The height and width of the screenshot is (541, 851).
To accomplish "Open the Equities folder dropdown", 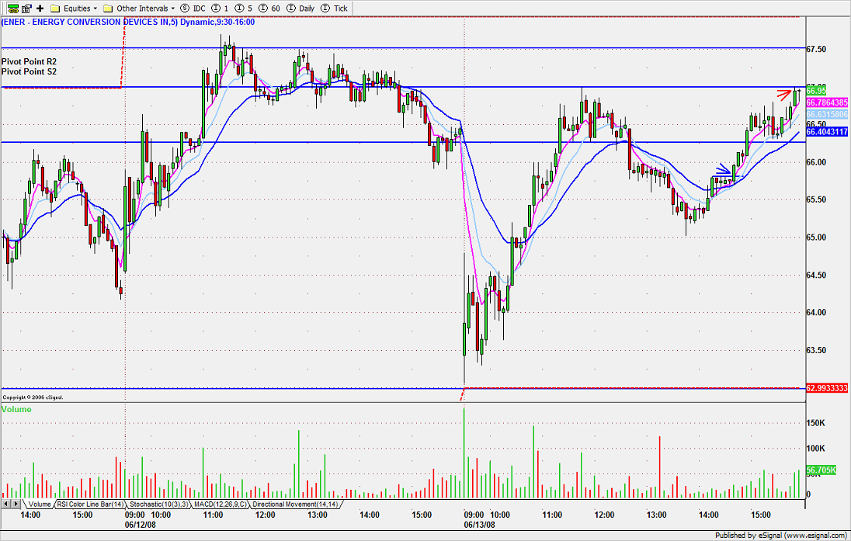I will (74, 8).
